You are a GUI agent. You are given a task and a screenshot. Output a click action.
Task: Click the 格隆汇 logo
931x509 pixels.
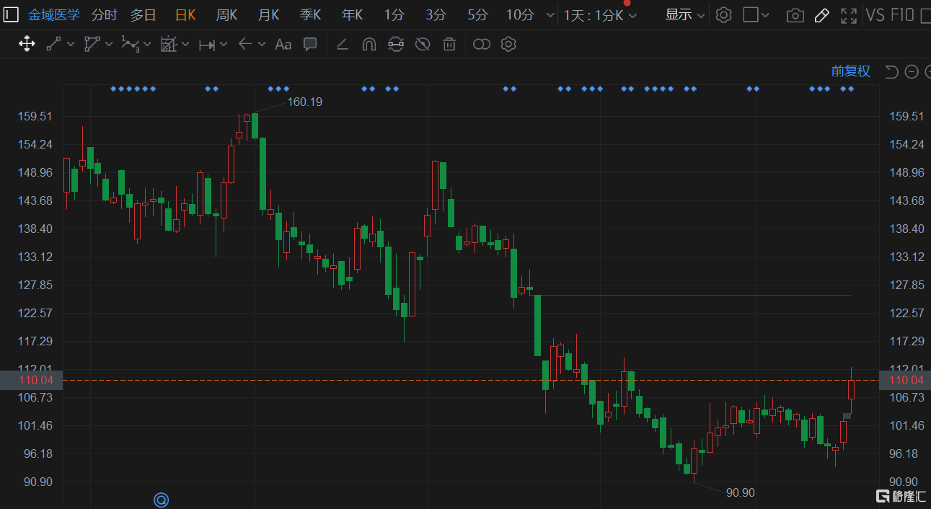900,495
